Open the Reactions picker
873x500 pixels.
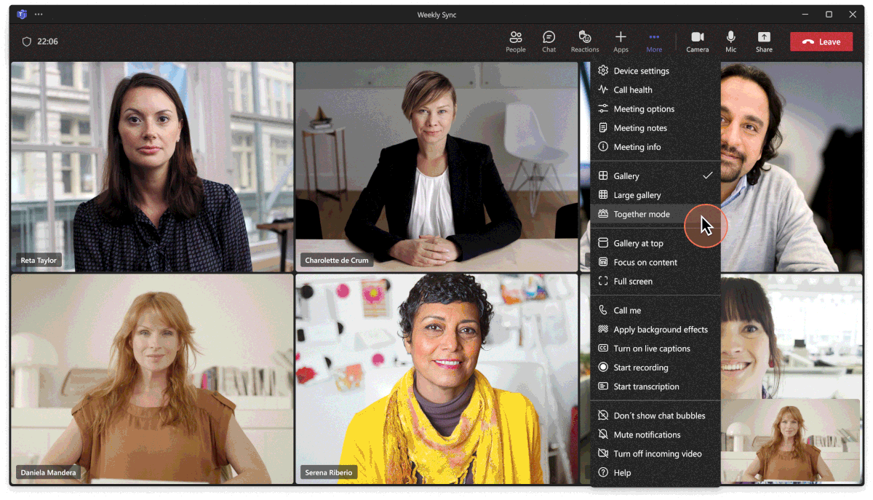click(x=584, y=41)
